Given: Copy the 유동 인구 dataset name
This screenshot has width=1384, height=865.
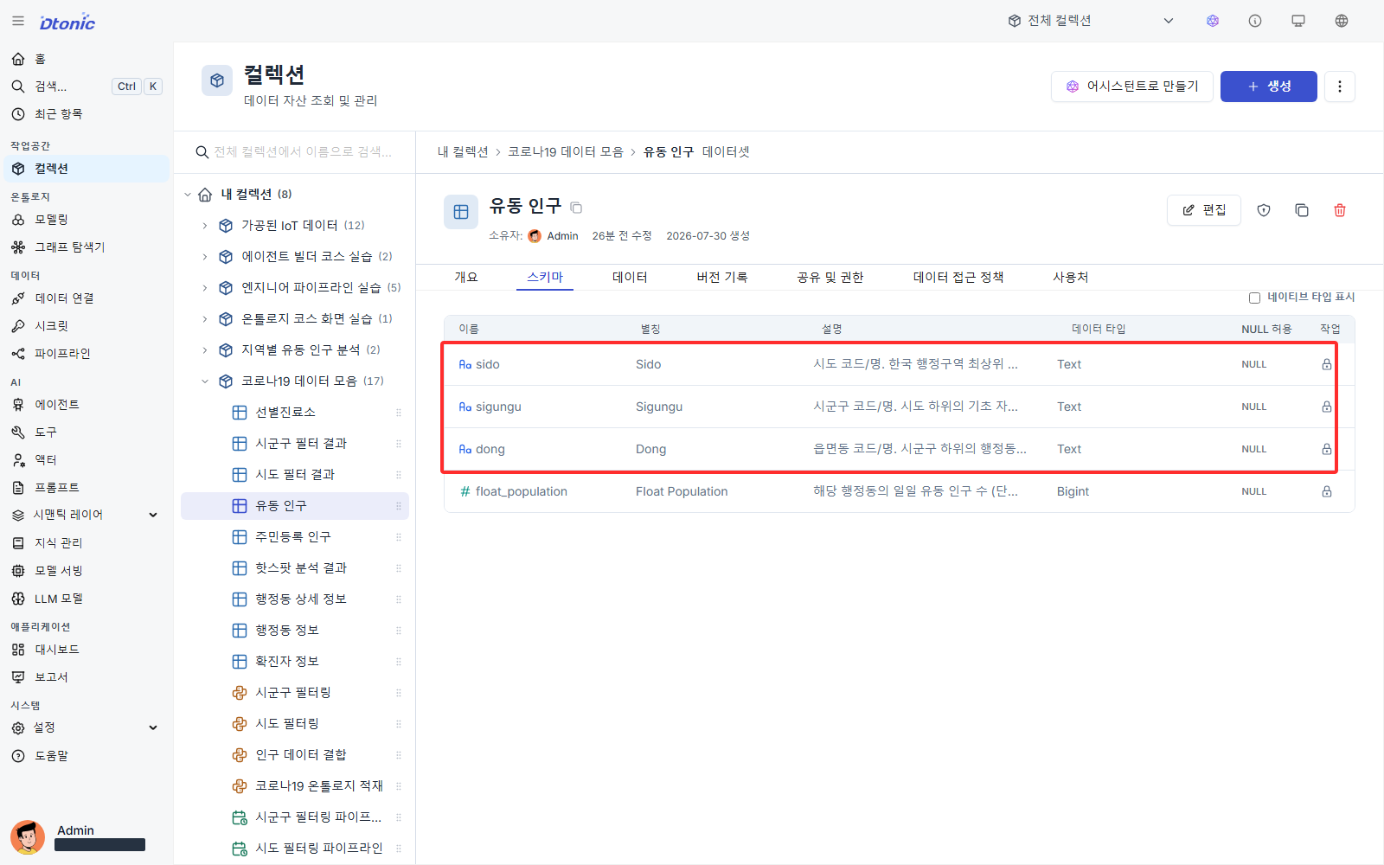Looking at the screenshot, I should coord(576,208).
